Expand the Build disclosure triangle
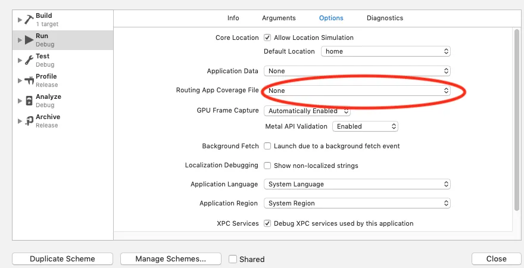 (x=20, y=20)
